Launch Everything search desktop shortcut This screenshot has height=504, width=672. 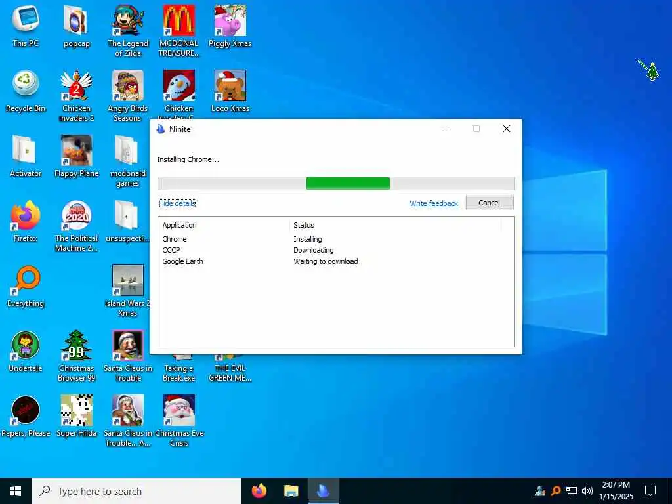pyautogui.click(x=26, y=286)
